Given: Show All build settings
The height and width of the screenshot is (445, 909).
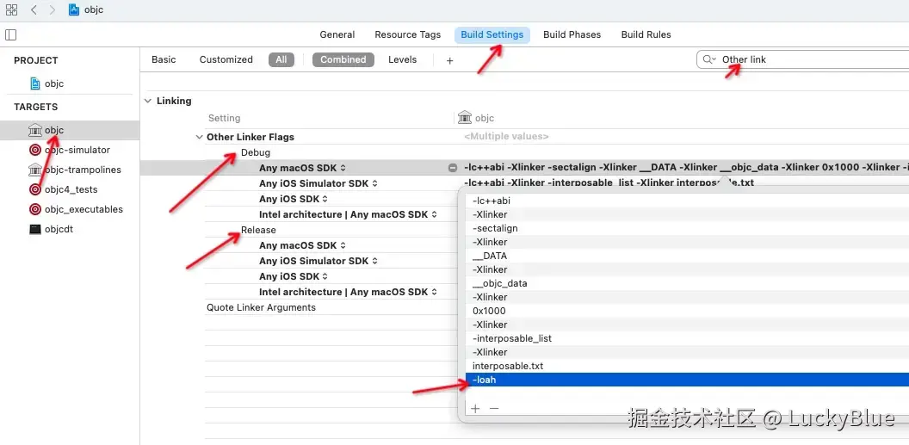Looking at the screenshot, I should (x=281, y=59).
